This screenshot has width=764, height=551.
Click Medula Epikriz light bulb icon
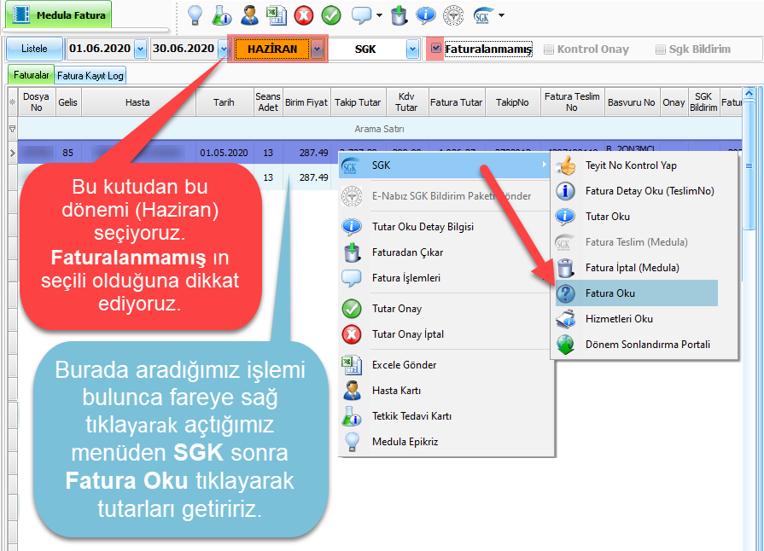352,442
